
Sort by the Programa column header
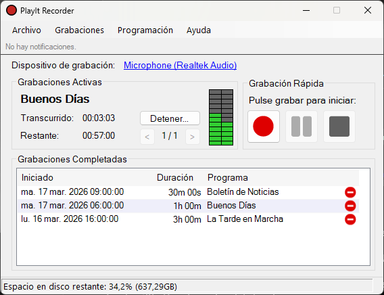pos(228,178)
